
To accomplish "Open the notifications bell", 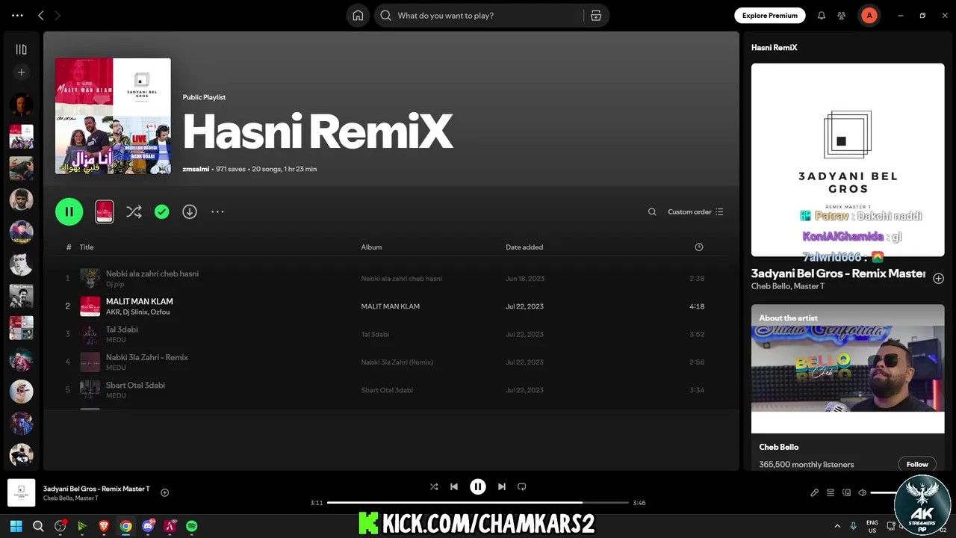I will 822,16.
